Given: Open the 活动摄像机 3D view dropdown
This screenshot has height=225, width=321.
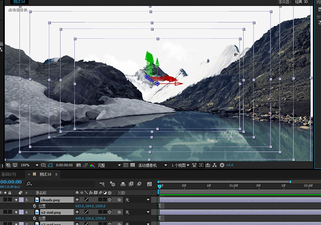Looking at the screenshot, I should 152,165.
